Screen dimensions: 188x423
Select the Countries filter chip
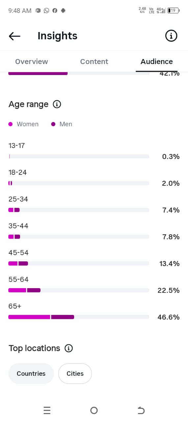click(x=31, y=374)
